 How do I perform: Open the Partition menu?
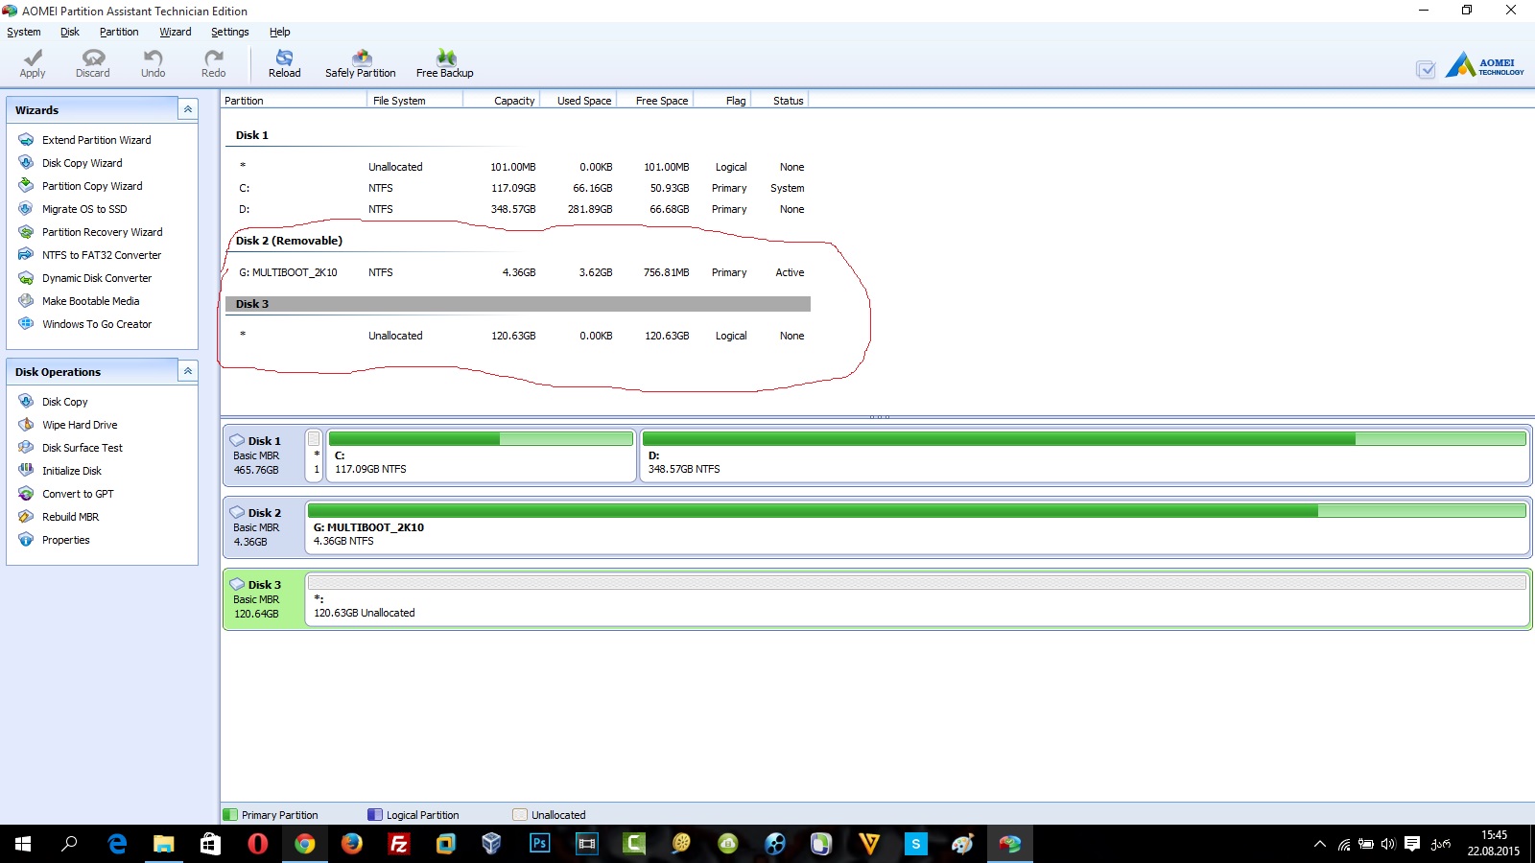(119, 32)
